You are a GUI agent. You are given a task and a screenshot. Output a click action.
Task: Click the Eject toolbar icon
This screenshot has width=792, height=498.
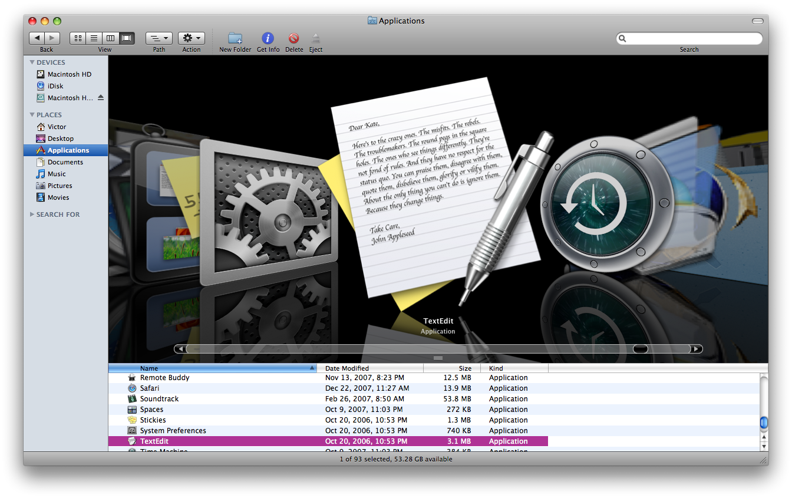[x=316, y=38]
